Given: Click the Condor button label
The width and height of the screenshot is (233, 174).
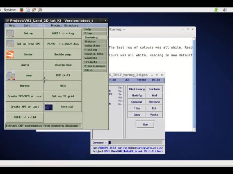Looking at the screenshot, I should tap(28, 54).
